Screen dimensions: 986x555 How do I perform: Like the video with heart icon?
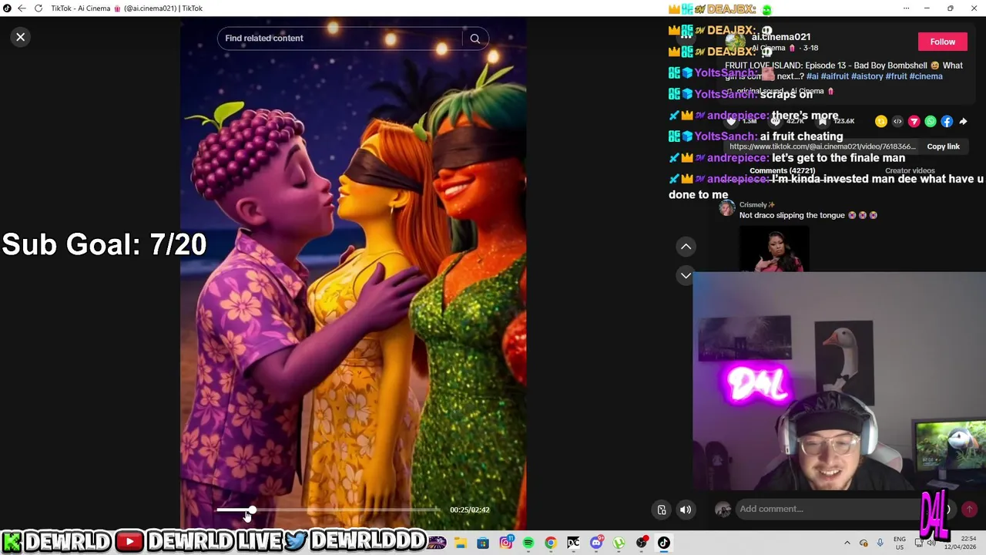tap(732, 121)
